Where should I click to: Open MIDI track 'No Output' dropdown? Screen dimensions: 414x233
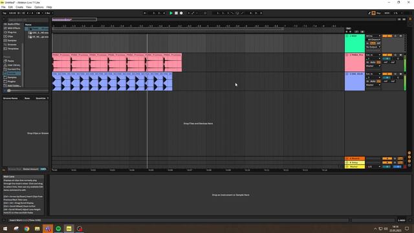(x=373, y=47)
